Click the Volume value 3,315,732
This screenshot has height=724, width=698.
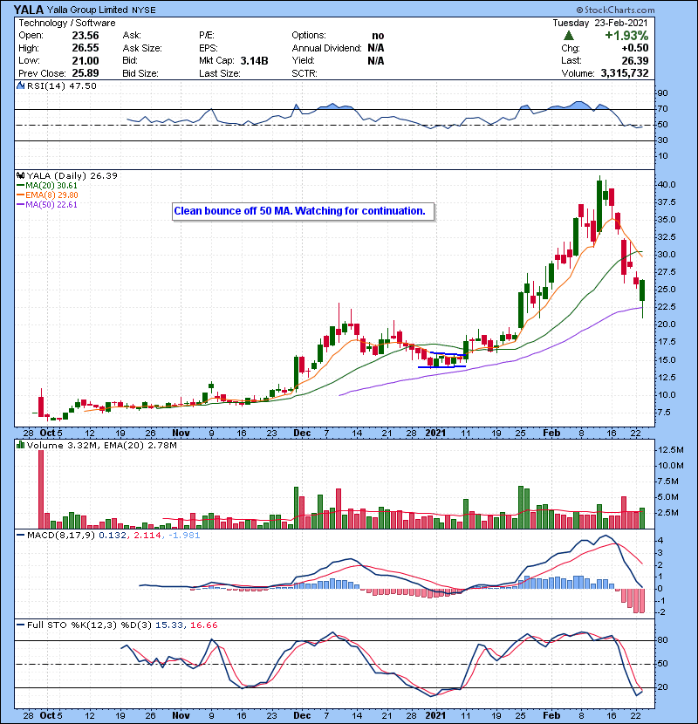point(625,73)
